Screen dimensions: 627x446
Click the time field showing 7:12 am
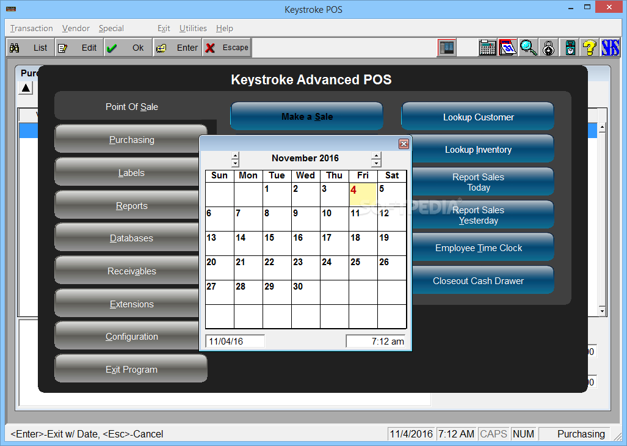click(376, 341)
